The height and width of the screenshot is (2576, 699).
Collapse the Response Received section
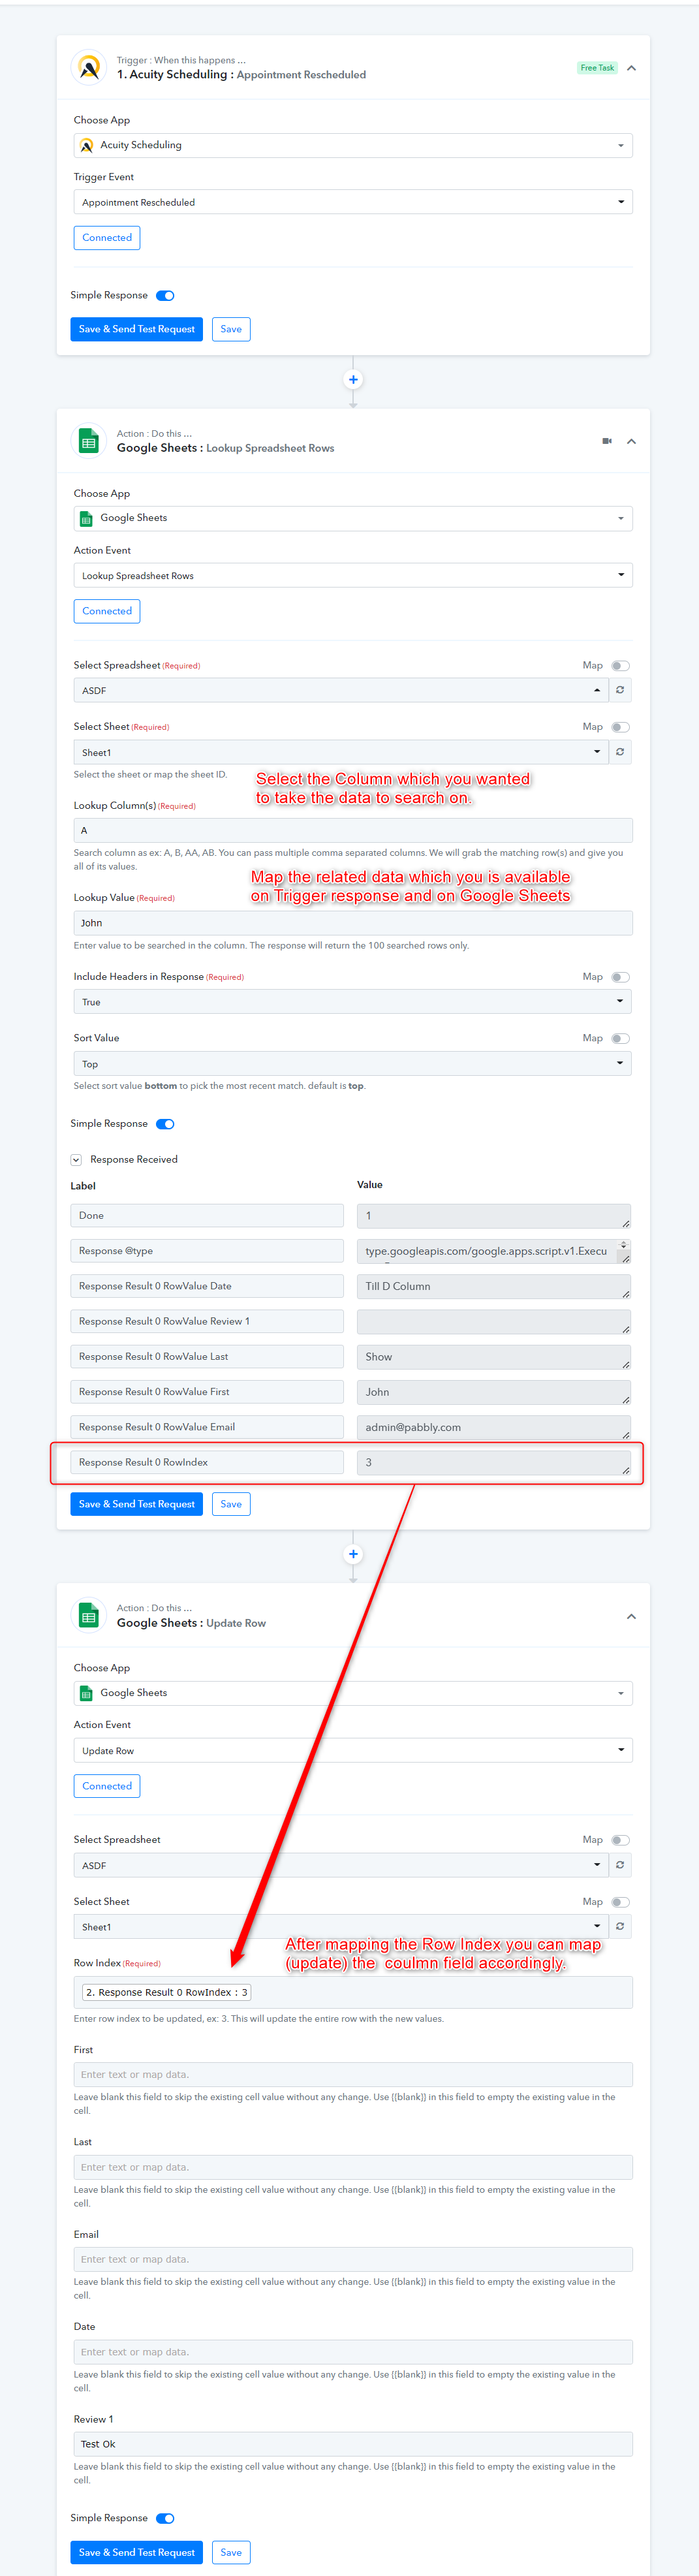click(76, 1160)
